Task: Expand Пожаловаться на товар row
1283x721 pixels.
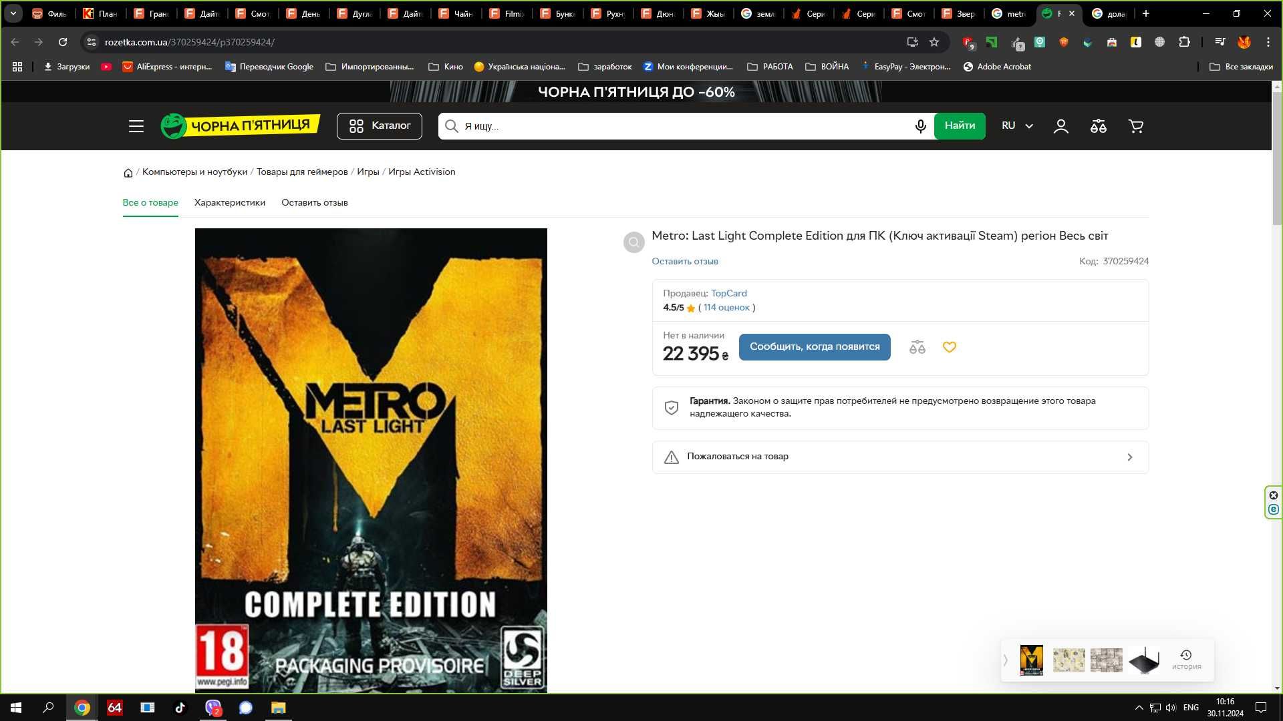Action: coord(900,457)
